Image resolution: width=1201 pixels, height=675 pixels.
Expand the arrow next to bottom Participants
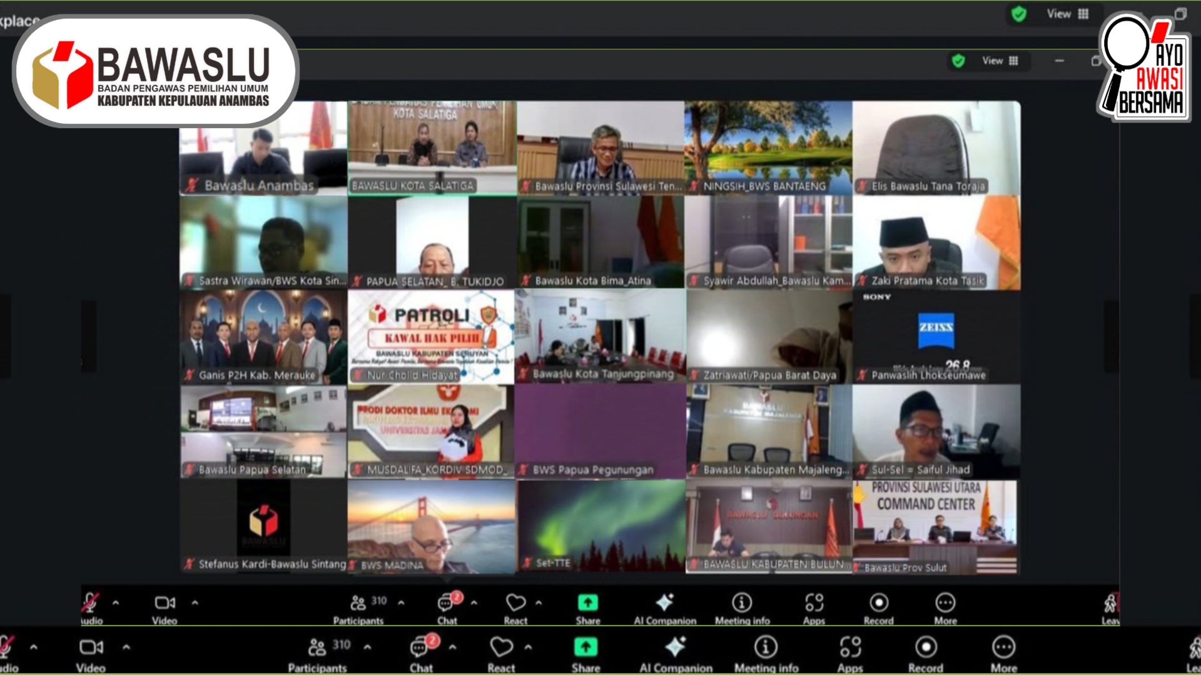pos(368,647)
